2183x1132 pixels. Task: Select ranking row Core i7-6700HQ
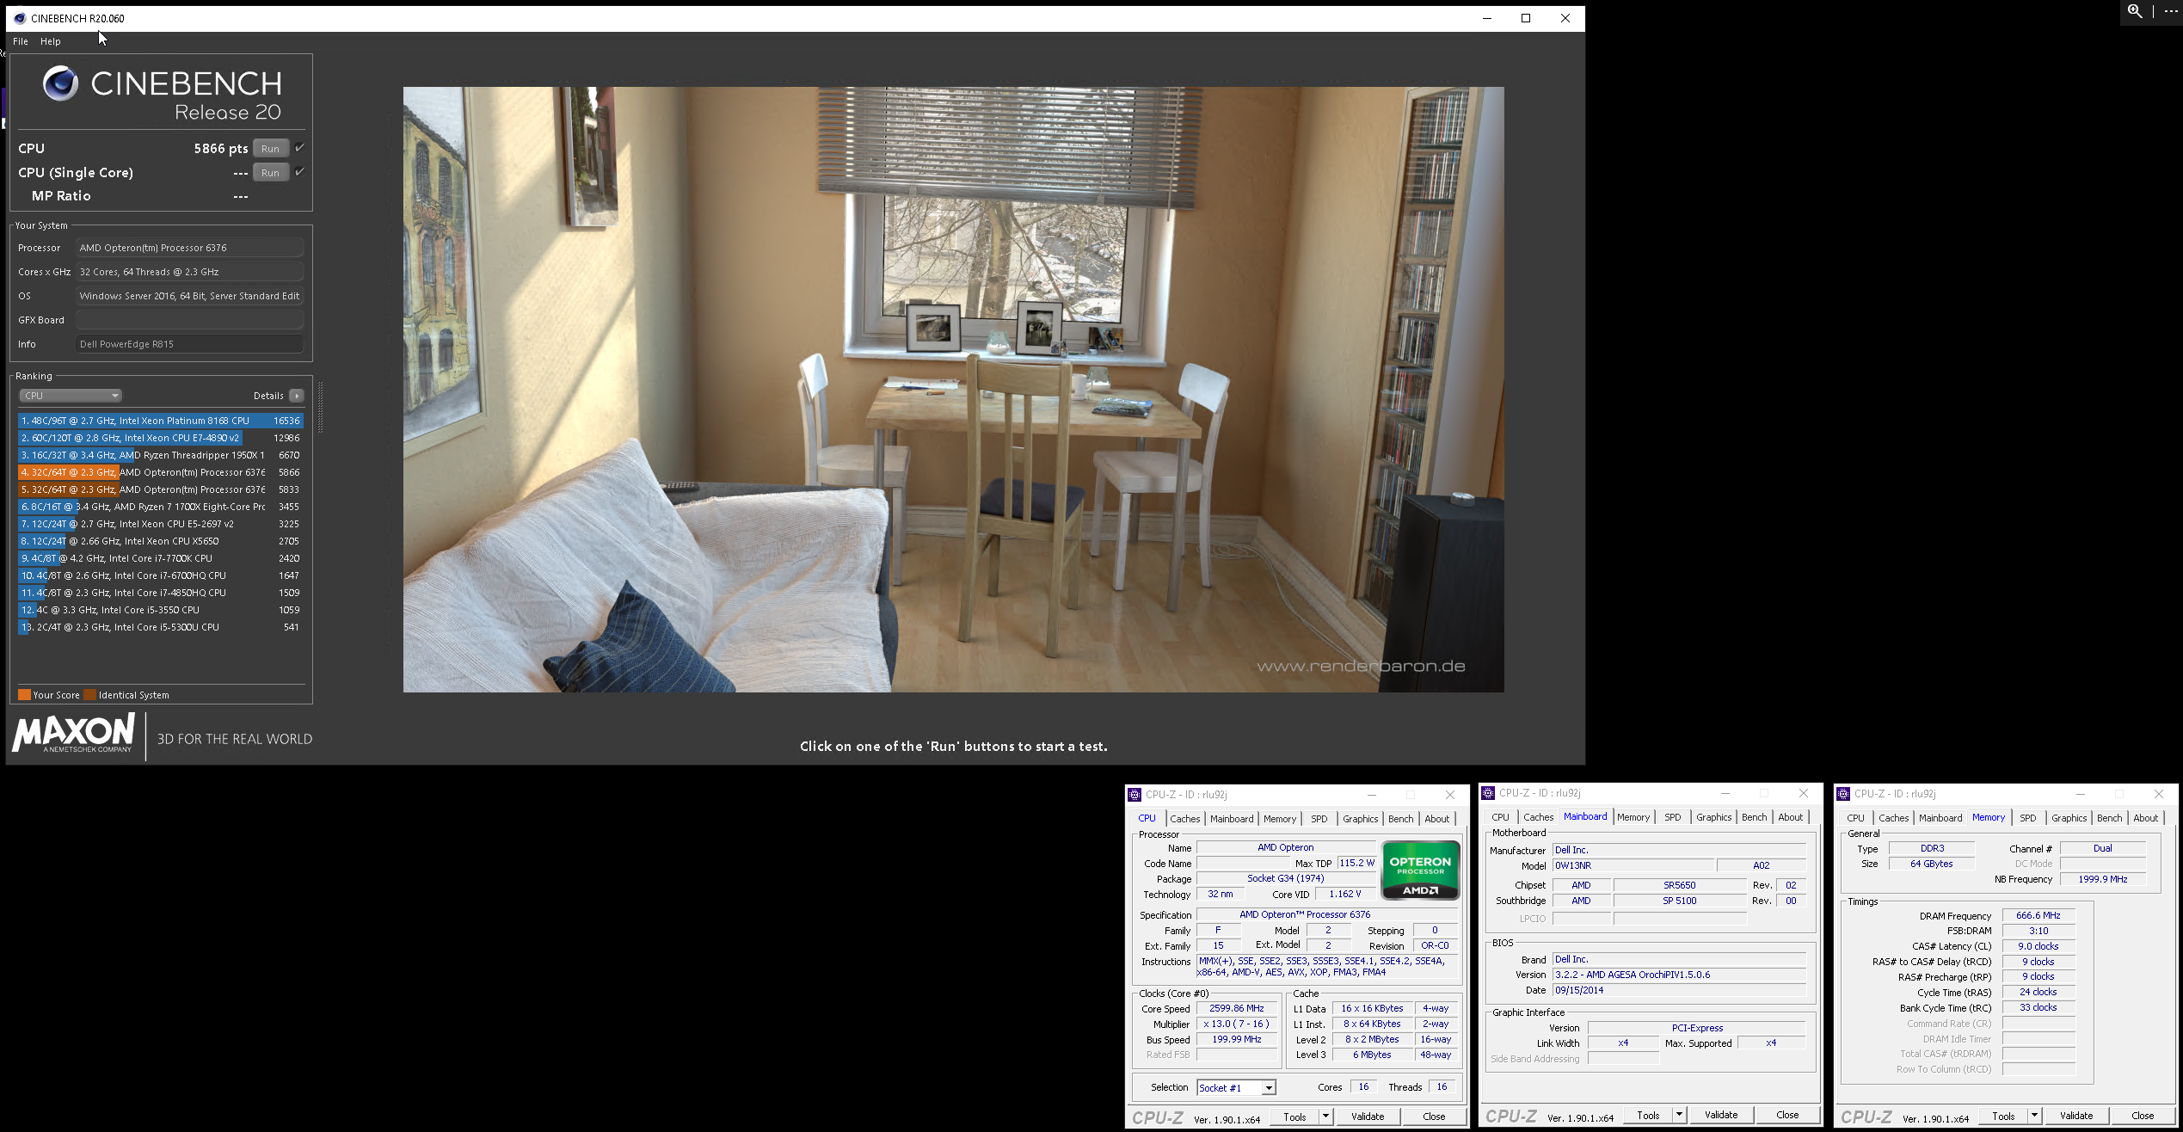pos(161,575)
